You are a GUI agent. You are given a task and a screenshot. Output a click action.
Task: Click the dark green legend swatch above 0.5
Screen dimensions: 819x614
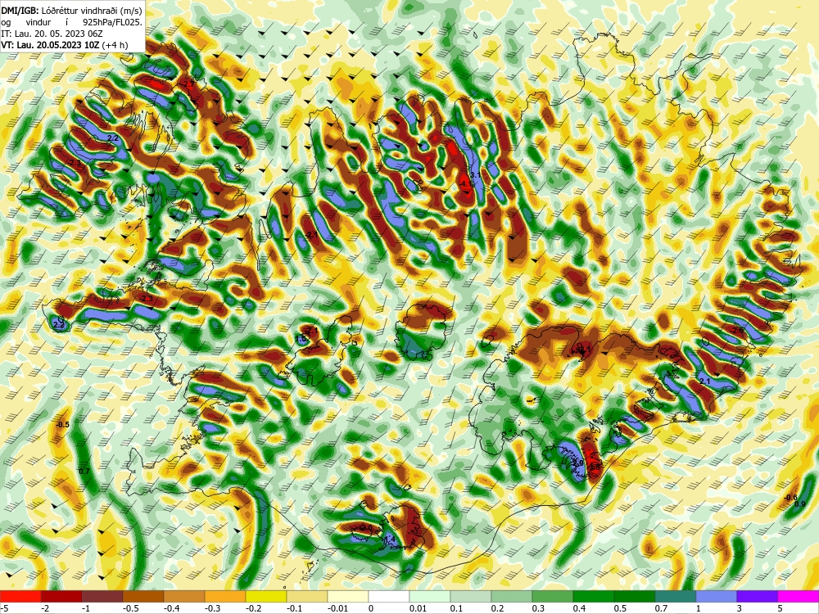click(635, 596)
